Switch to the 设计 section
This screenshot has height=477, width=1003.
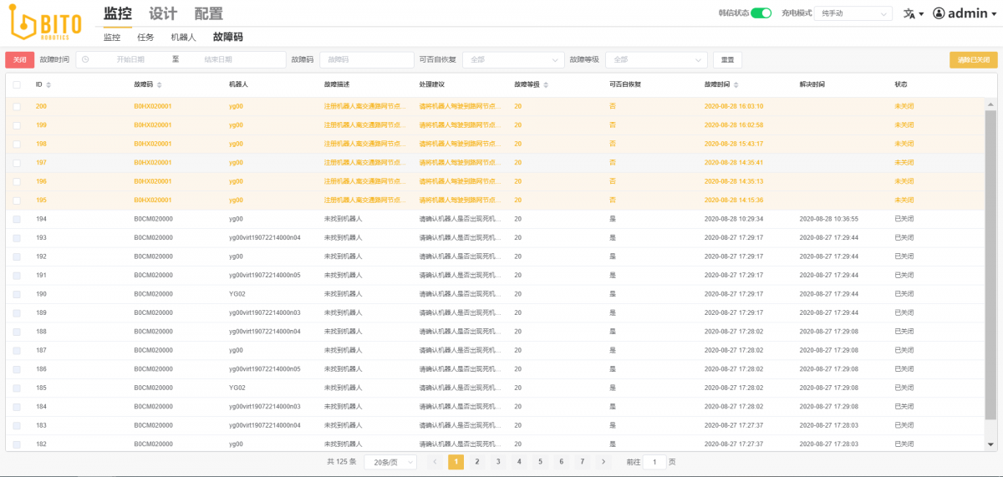click(x=163, y=13)
